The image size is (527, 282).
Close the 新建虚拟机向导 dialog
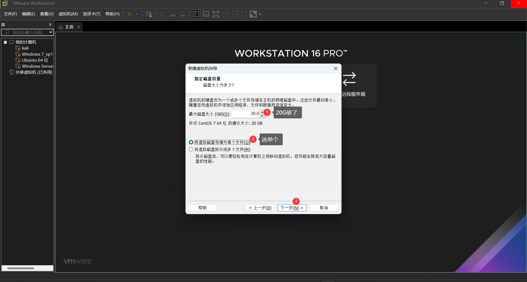click(336, 69)
